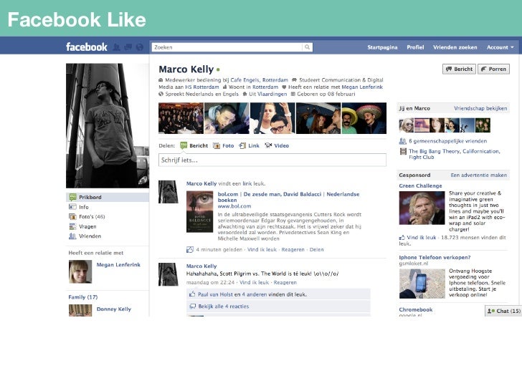Go to Profiel in top bar

coord(415,47)
